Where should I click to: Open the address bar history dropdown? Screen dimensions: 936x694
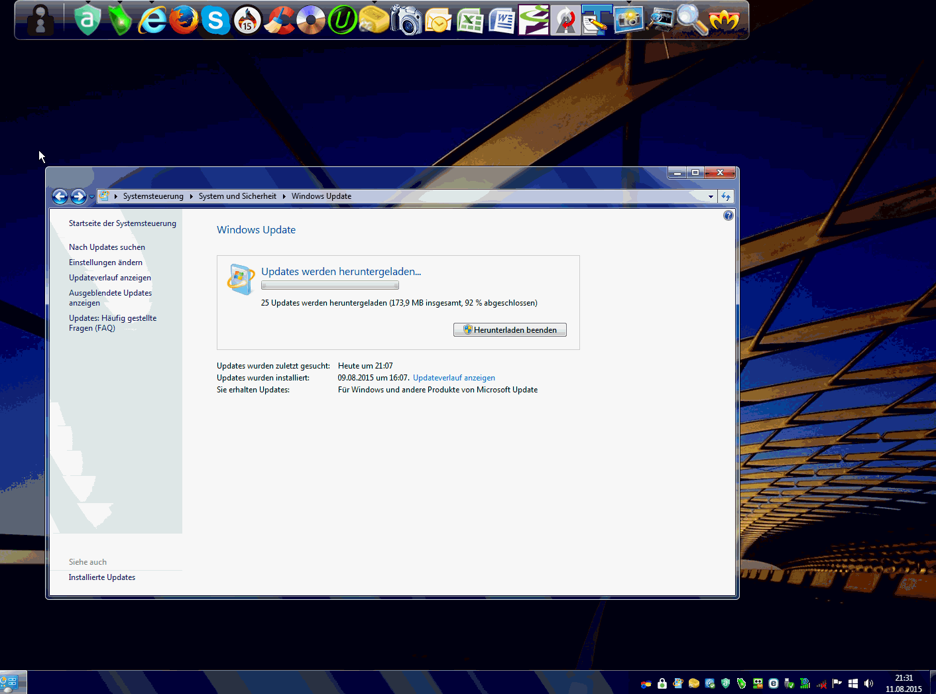tap(711, 196)
